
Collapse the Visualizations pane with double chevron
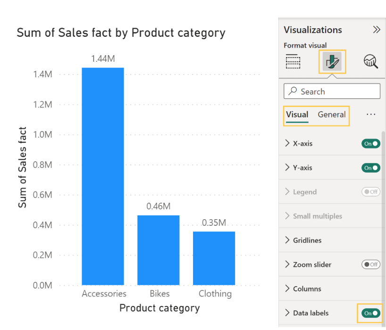pyautogui.click(x=376, y=30)
